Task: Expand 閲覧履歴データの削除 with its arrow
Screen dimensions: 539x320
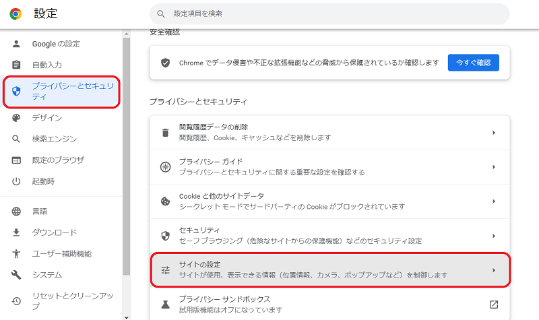Action: (x=493, y=133)
